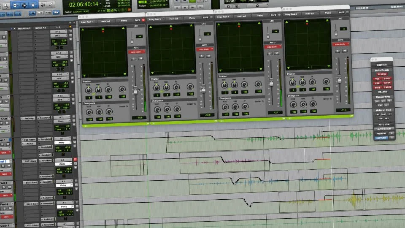Click the target icon in Foley Feet 4 panner
Image resolution: width=405 pixels, height=228 pixels.
(x=347, y=12)
